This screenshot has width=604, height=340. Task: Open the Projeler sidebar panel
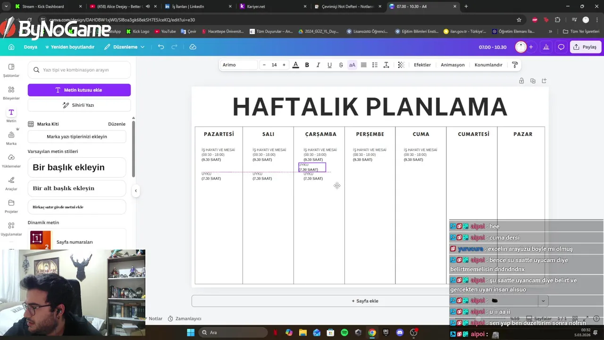coord(11,206)
